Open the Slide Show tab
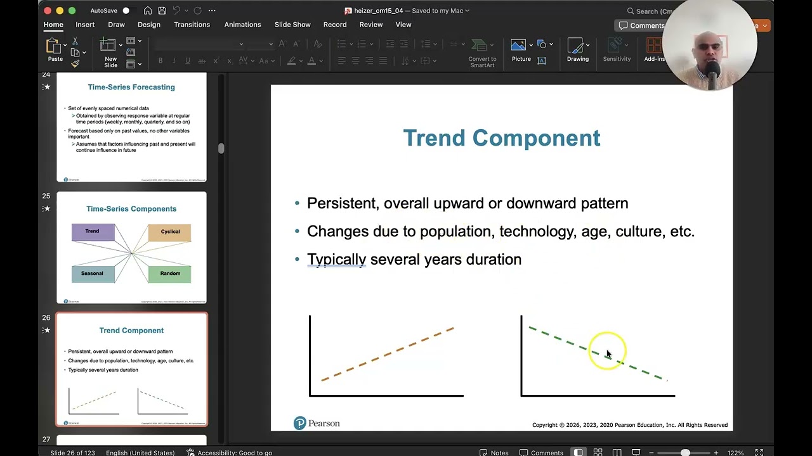The height and width of the screenshot is (456, 812). click(292, 25)
